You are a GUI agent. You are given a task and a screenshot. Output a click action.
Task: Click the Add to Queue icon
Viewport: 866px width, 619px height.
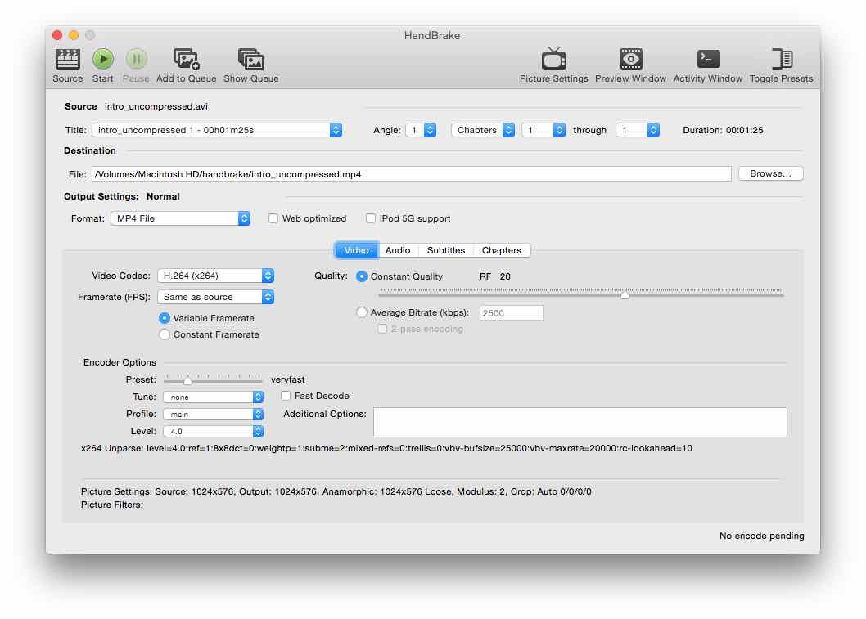(186, 60)
